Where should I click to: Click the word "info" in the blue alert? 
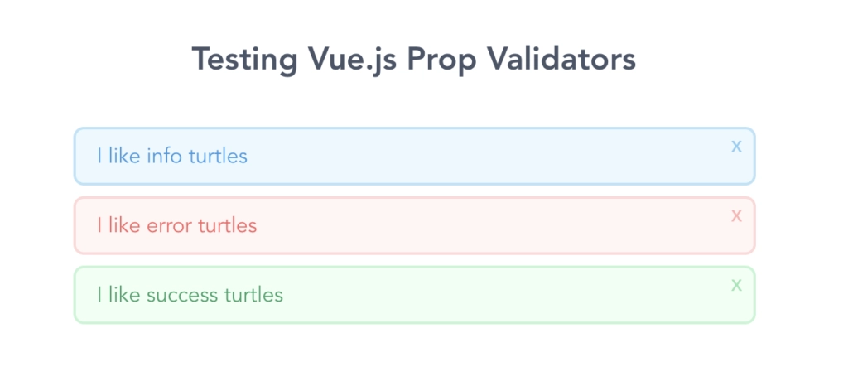[164, 156]
